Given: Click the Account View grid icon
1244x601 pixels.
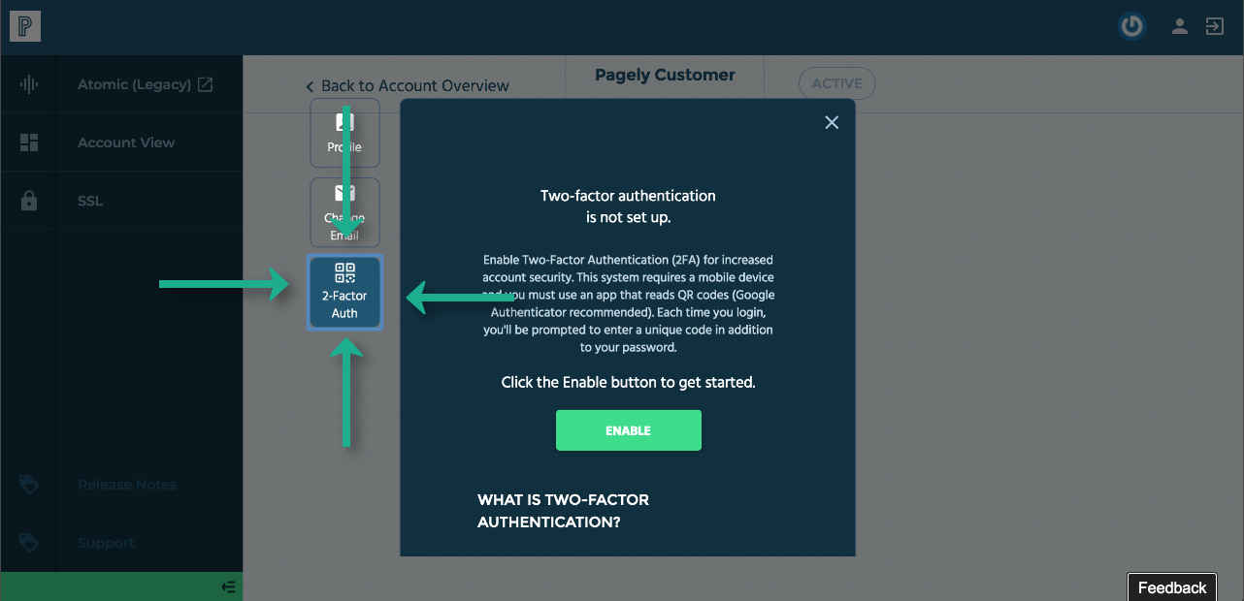Looking at the screenshot, I should click(29, 142).
